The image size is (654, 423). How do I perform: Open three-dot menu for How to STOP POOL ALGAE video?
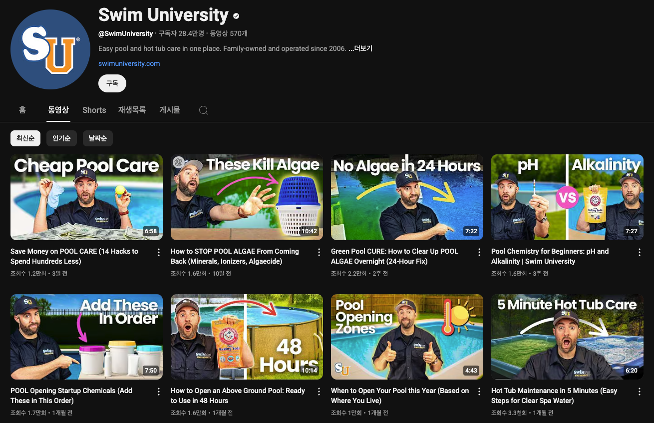[x=319, y=252]
